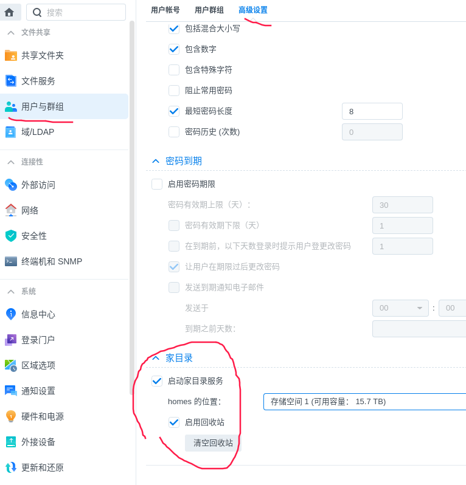This screenshot has height=485, width=466.
Task: Open 共享文件夹 shared folder icon
Action: click(11, 55)
